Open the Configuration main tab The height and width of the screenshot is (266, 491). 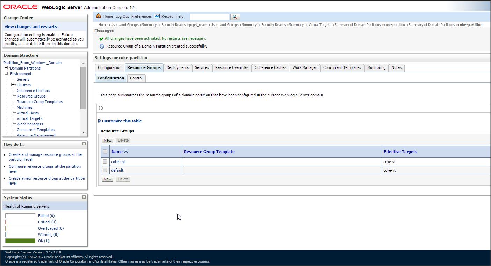(109, 68)
